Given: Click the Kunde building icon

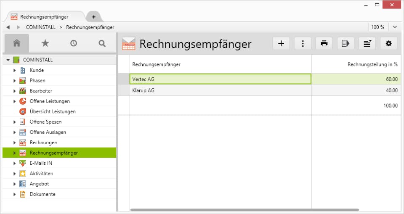Looking at the screenshot, I should [x=23, y=70].
